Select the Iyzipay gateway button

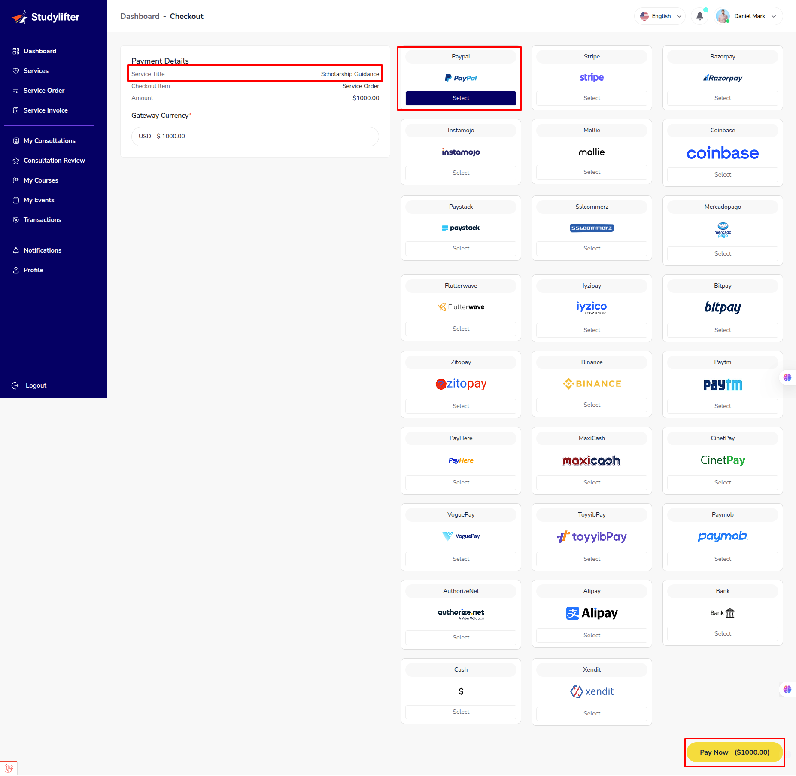tap(592, 330)
